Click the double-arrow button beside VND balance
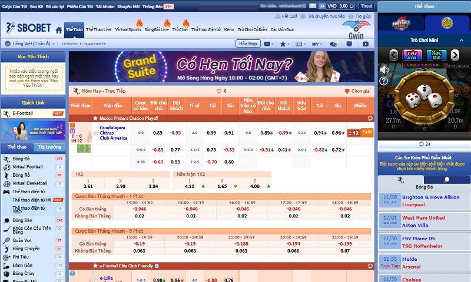Viewport: 471px width, 282px height. click(x=322, y=6)
